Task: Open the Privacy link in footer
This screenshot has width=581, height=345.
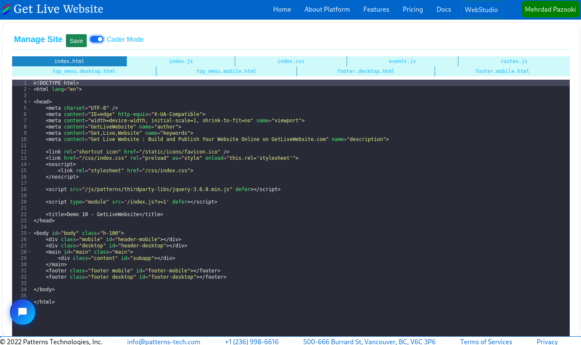Action: [x=547, y=342]
